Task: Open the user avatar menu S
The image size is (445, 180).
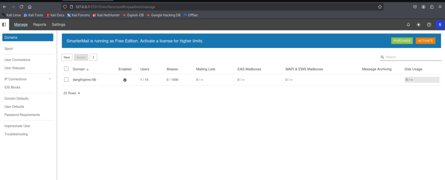Action: tap(440, 25)
